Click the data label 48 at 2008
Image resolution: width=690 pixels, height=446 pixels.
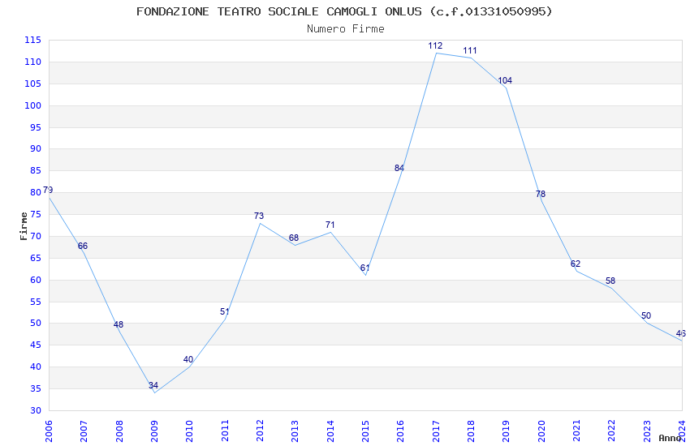point(119,324)
